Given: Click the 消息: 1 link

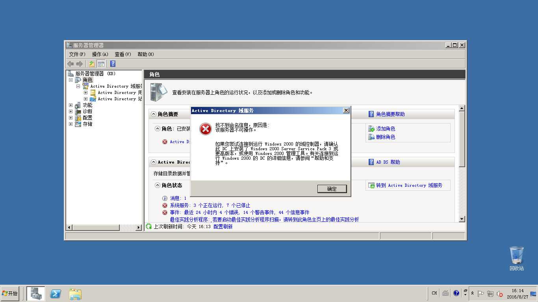Looking at the screenshot, I should (x=178, y=199).
